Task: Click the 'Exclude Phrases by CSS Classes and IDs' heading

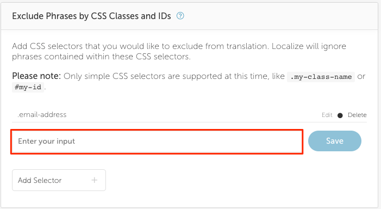Action: point(92,16)
